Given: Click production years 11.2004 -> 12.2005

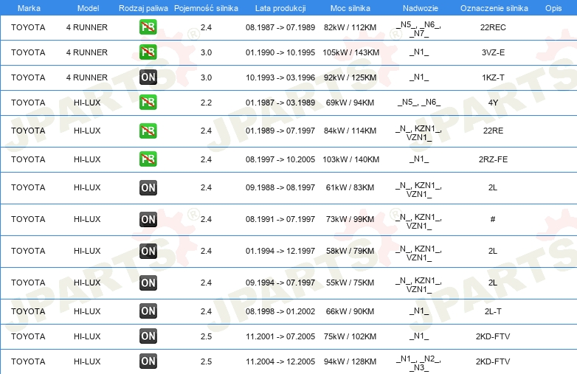Looking at the screenshot, I should (280, 361).
